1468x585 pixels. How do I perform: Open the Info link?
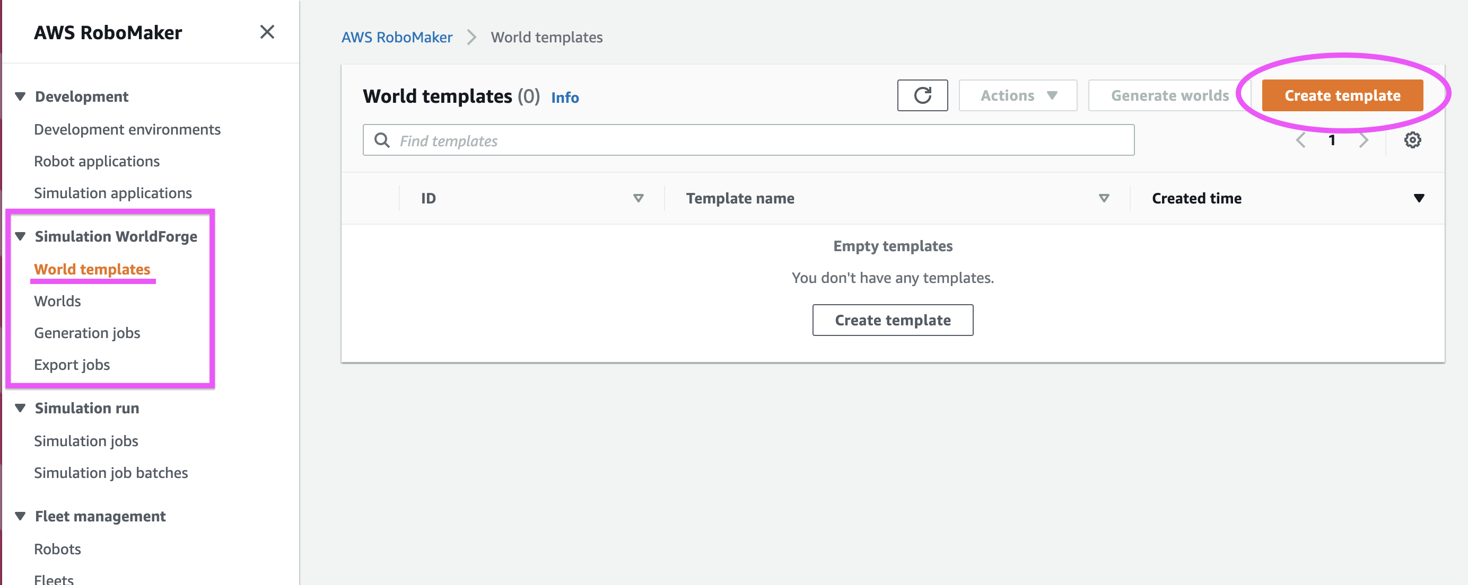[x=565, y=97]
